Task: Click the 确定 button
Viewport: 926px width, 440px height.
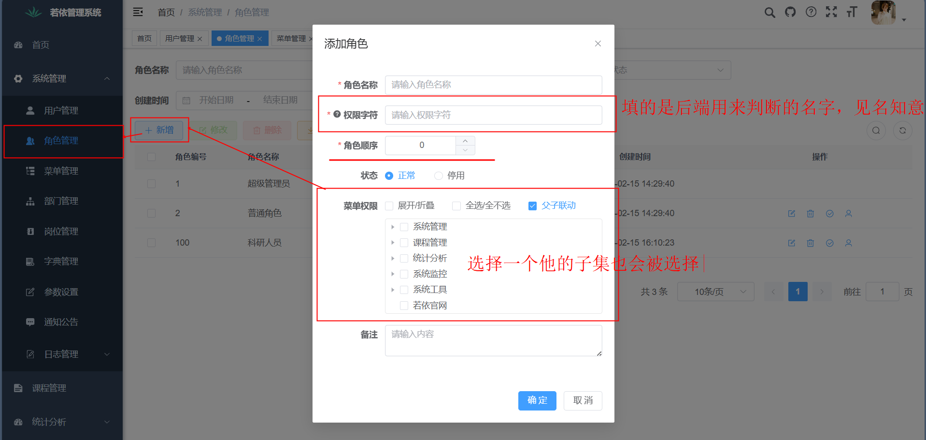Action: (537, 400)
